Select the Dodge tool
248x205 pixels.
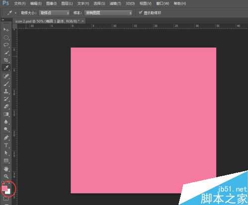point(6,129)
